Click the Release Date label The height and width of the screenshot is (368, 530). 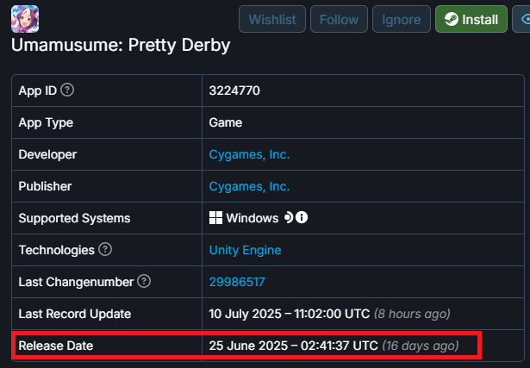pos(56,346)
